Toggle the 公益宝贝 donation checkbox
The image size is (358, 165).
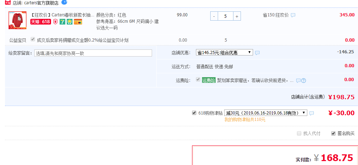pyautogui.click(x=33, y=39)
